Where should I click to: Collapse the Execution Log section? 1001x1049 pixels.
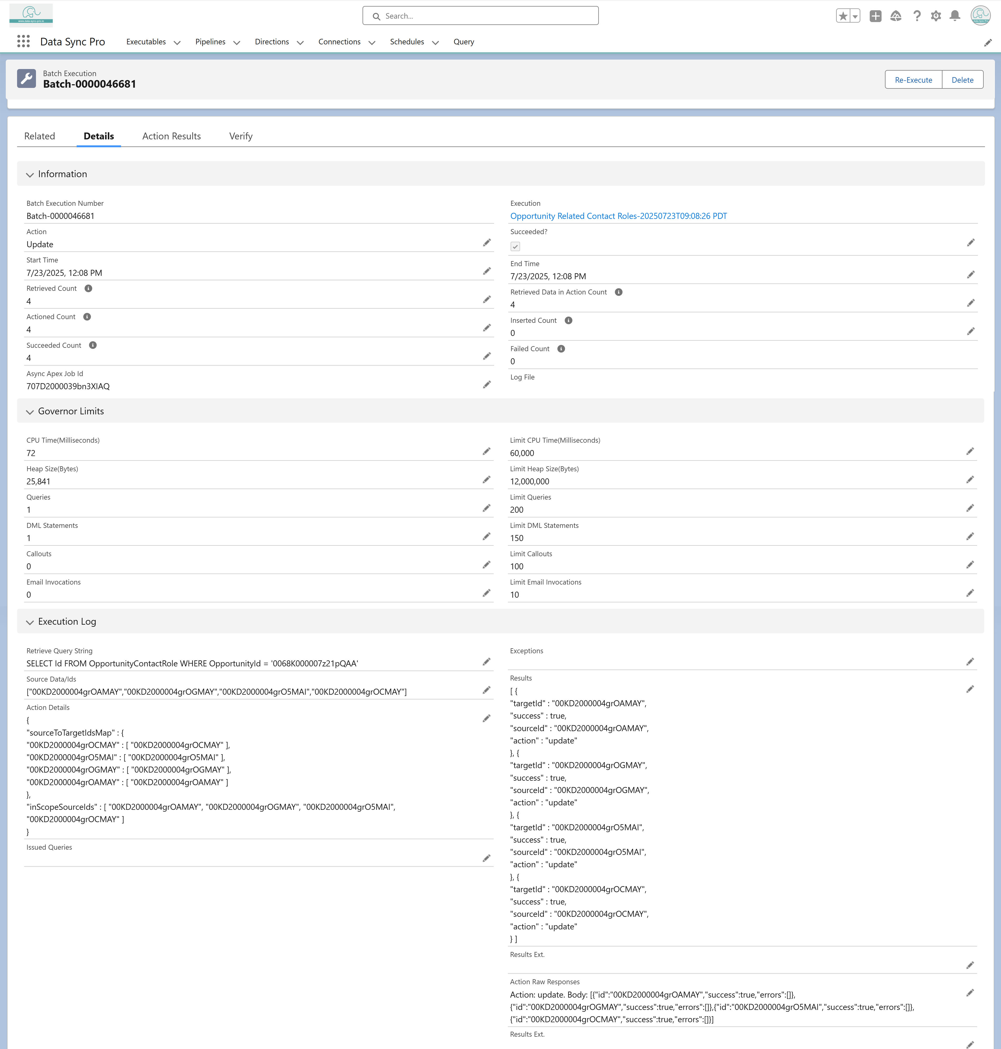pyautogui.click(x=30, y=622)
